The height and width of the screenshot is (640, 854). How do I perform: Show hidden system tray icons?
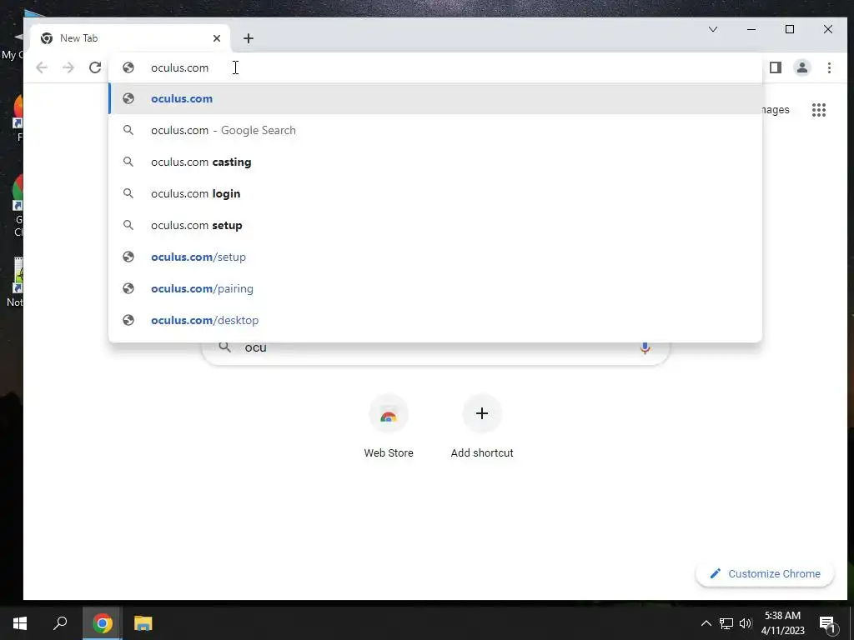[706, 623]
